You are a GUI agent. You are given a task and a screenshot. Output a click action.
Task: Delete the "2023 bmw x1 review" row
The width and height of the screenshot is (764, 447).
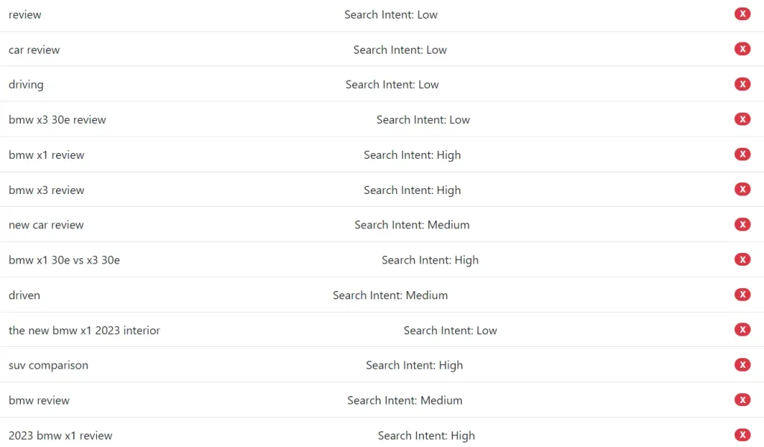point(742,434)
